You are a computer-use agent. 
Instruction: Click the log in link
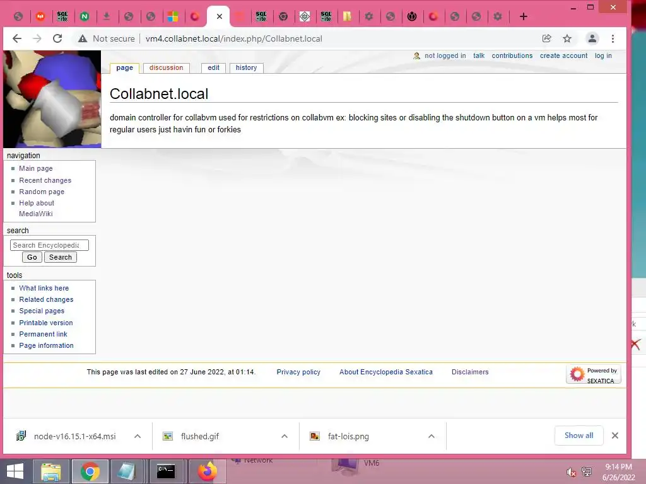point(603,55)
